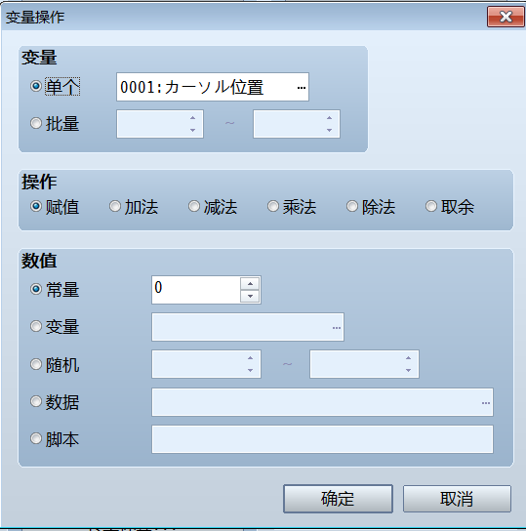Screen dimensions: 526x531
Task: Click the 确定 button
Action: pyautogui.click(x=338, y=499)
